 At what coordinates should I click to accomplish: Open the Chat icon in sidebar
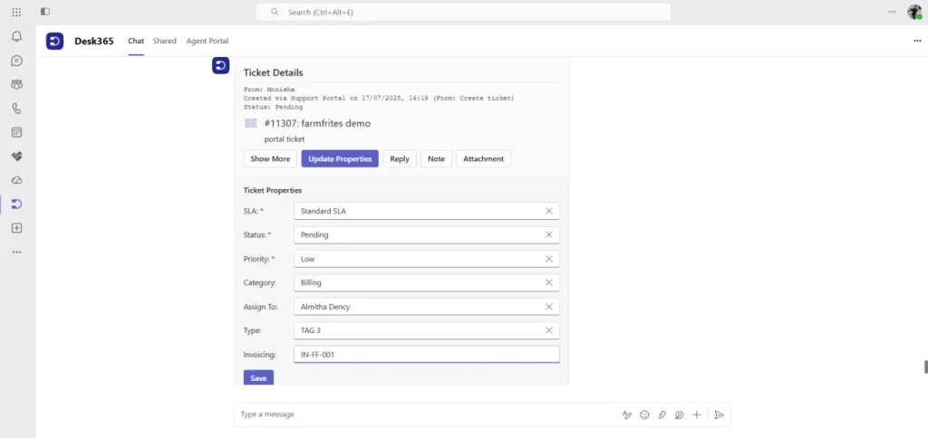[16, 61]
